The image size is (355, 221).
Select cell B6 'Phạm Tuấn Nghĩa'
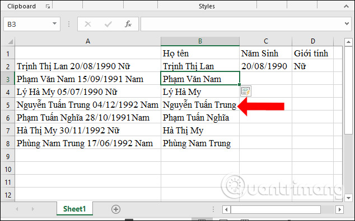tap(200, 118)
